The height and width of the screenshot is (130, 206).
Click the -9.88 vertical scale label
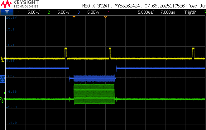(12, 107)
